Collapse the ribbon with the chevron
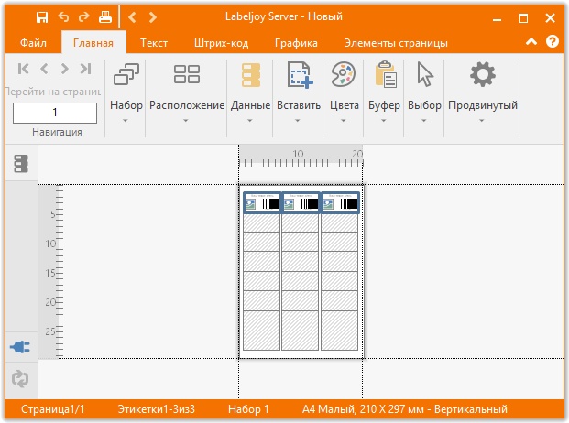Viewport: 569px width, 423px height. pos(531,42)
